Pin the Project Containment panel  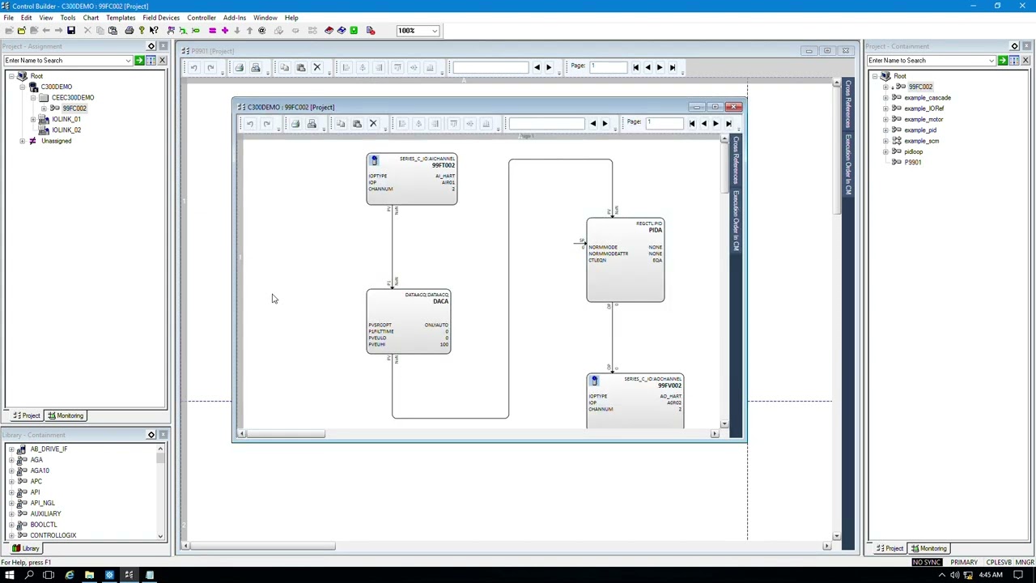(x=1014, y=46)
